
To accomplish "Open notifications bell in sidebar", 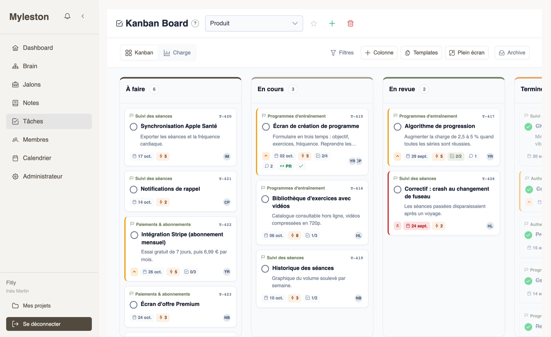I will coord(67,16).
